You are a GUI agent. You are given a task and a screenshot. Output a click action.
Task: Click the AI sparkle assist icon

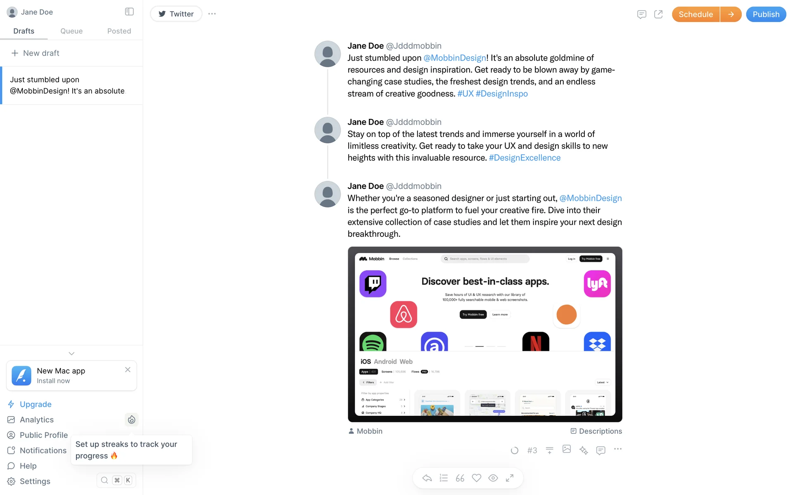pyautogui.click(x=583, y=450)
